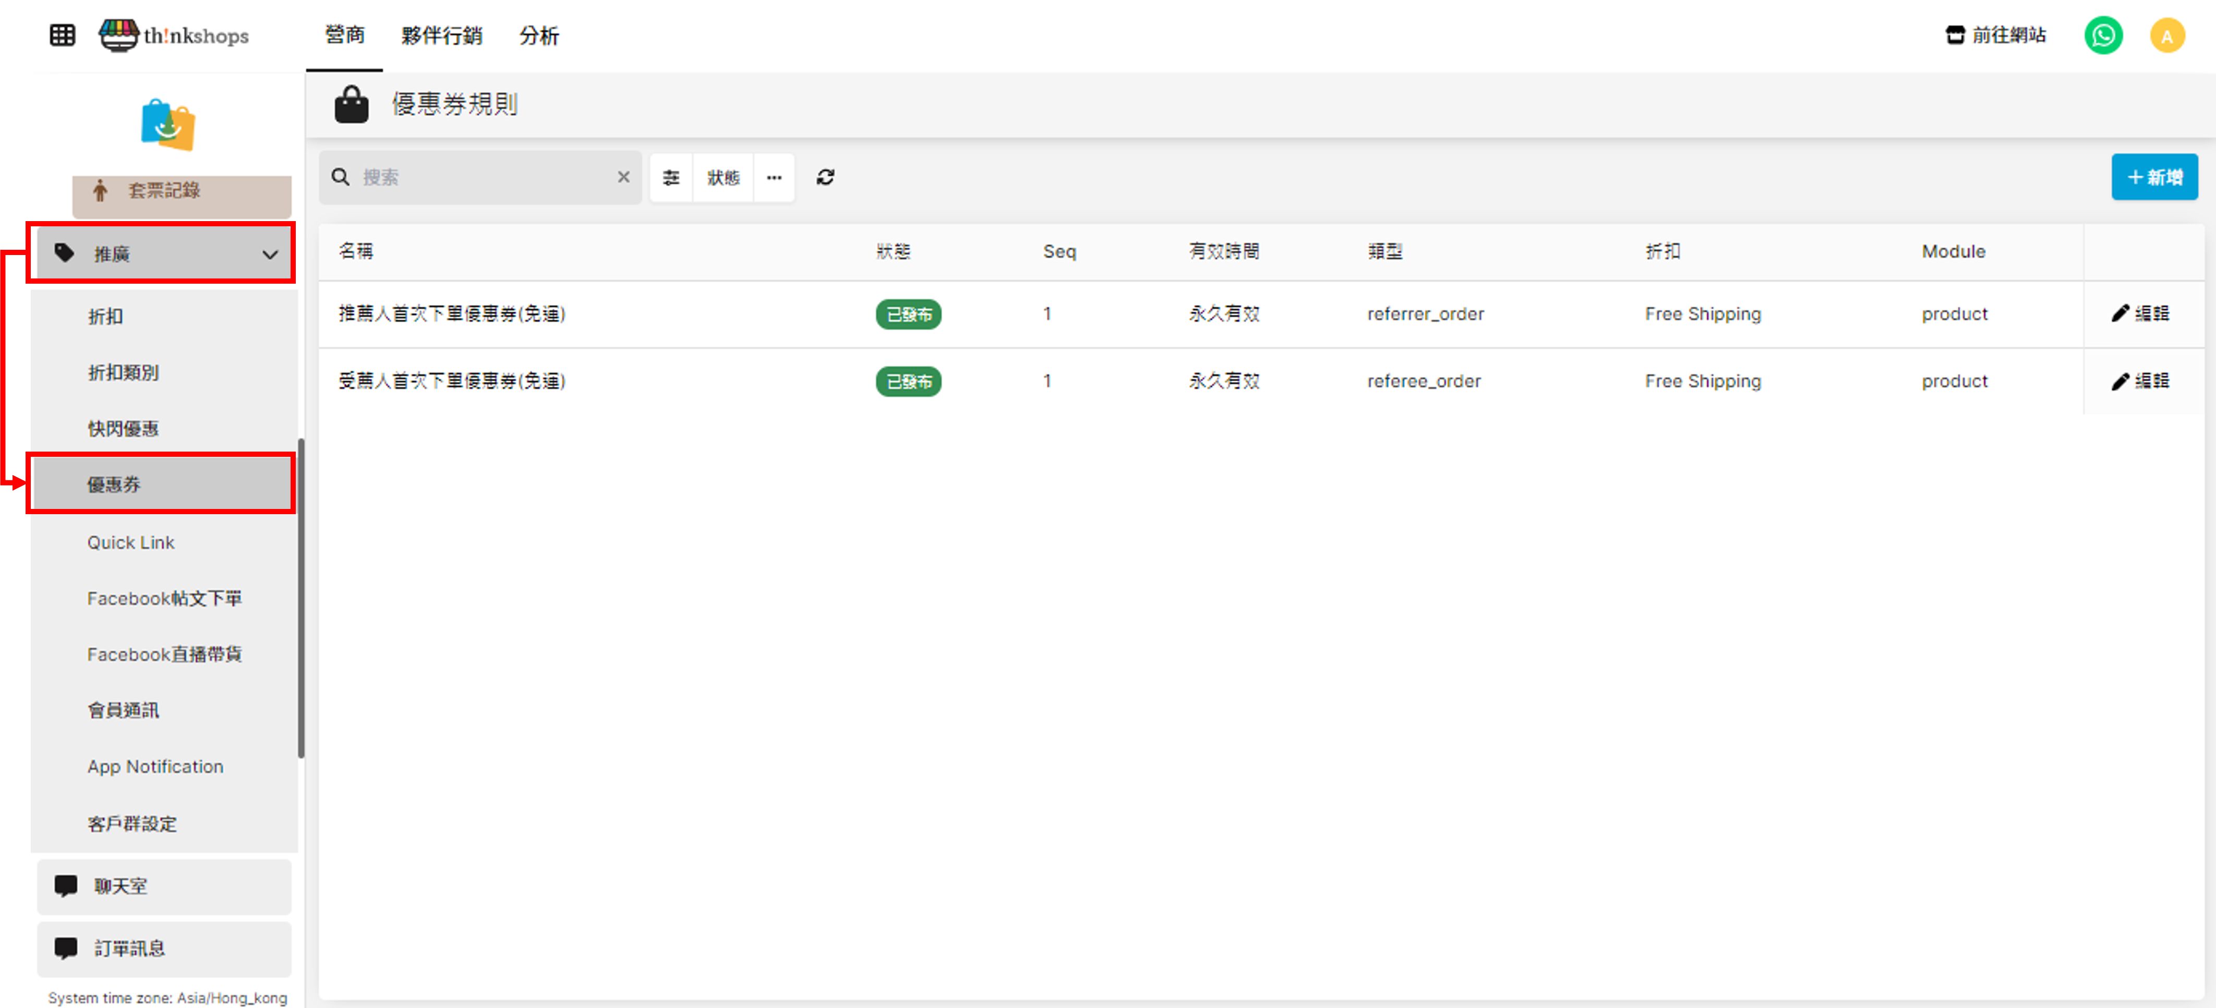
Task: Select Quick Link in sidebar
Action: [131, 543]
